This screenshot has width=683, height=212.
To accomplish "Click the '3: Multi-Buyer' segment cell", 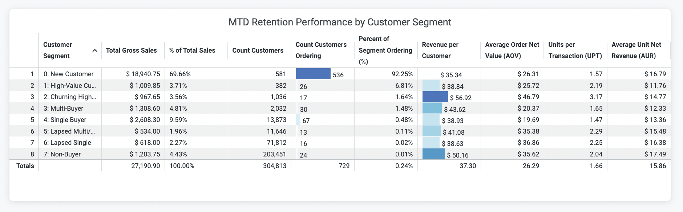I will [x=63, y=109].
